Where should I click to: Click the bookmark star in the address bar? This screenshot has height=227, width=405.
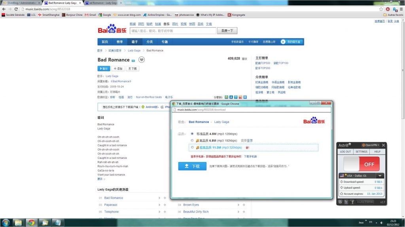(x=381, y=9)
